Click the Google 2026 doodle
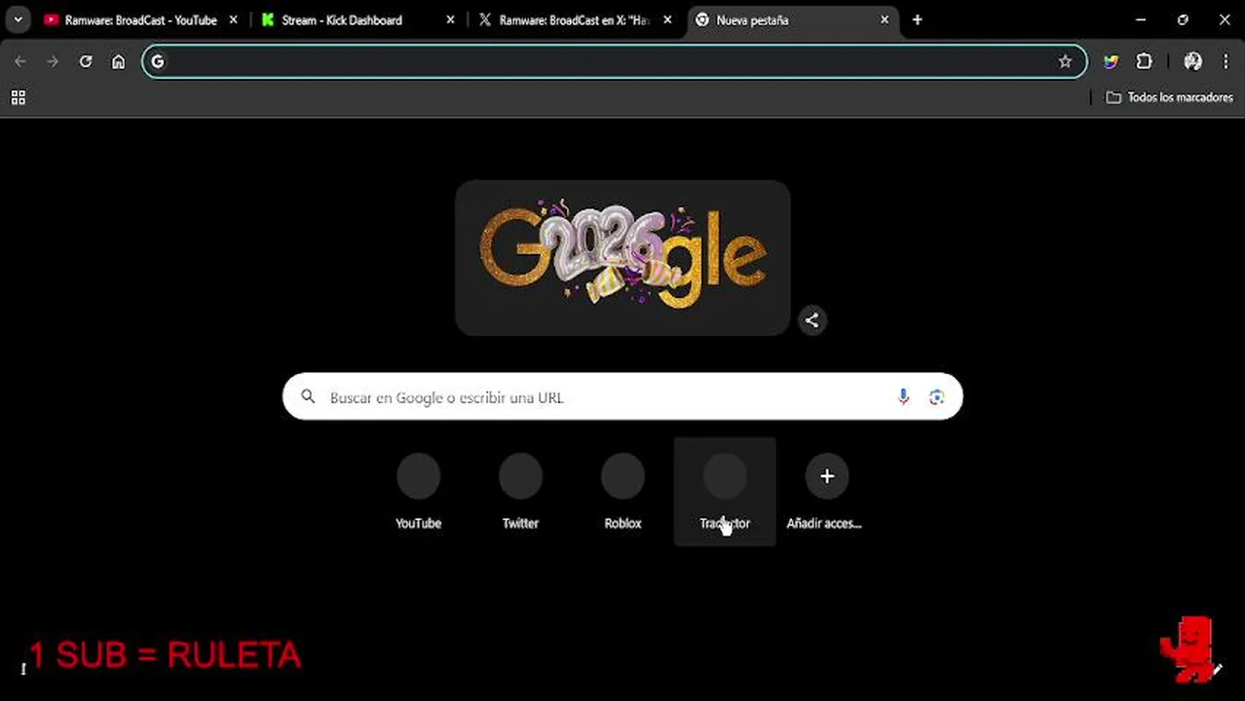This screenshot has width=1245, height=701. [622, 258]
